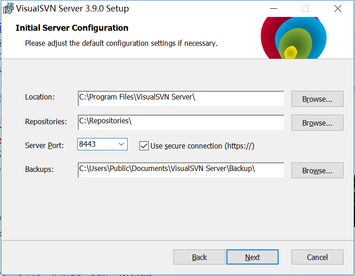Select the Backups path input field
This screenshot has height=276, width=355.
click(181, 170)
